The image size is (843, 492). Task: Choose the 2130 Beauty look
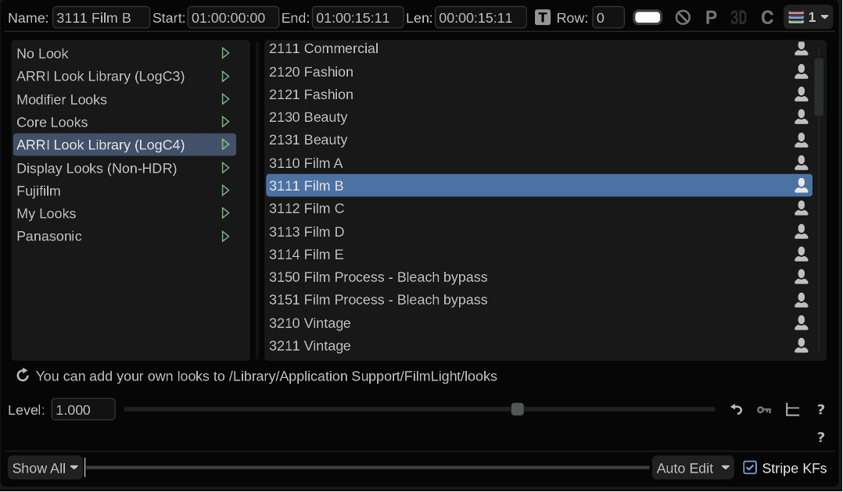click(x=539, y=116)
